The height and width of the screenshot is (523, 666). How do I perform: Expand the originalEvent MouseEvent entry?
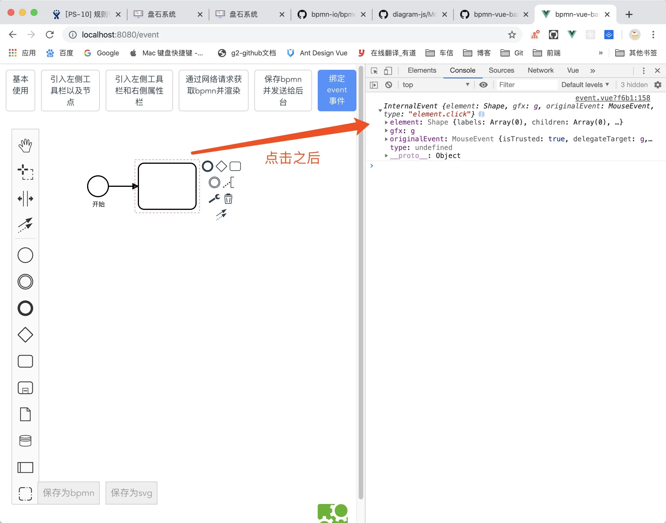point(386,139)
